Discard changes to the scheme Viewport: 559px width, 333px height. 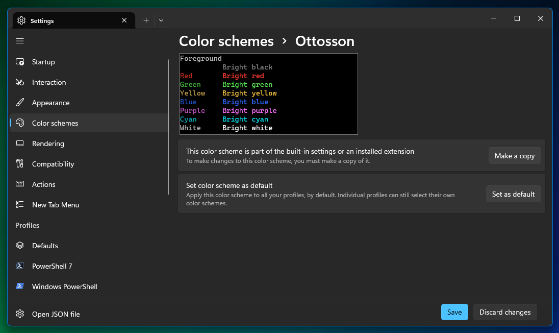click(504, 312)
